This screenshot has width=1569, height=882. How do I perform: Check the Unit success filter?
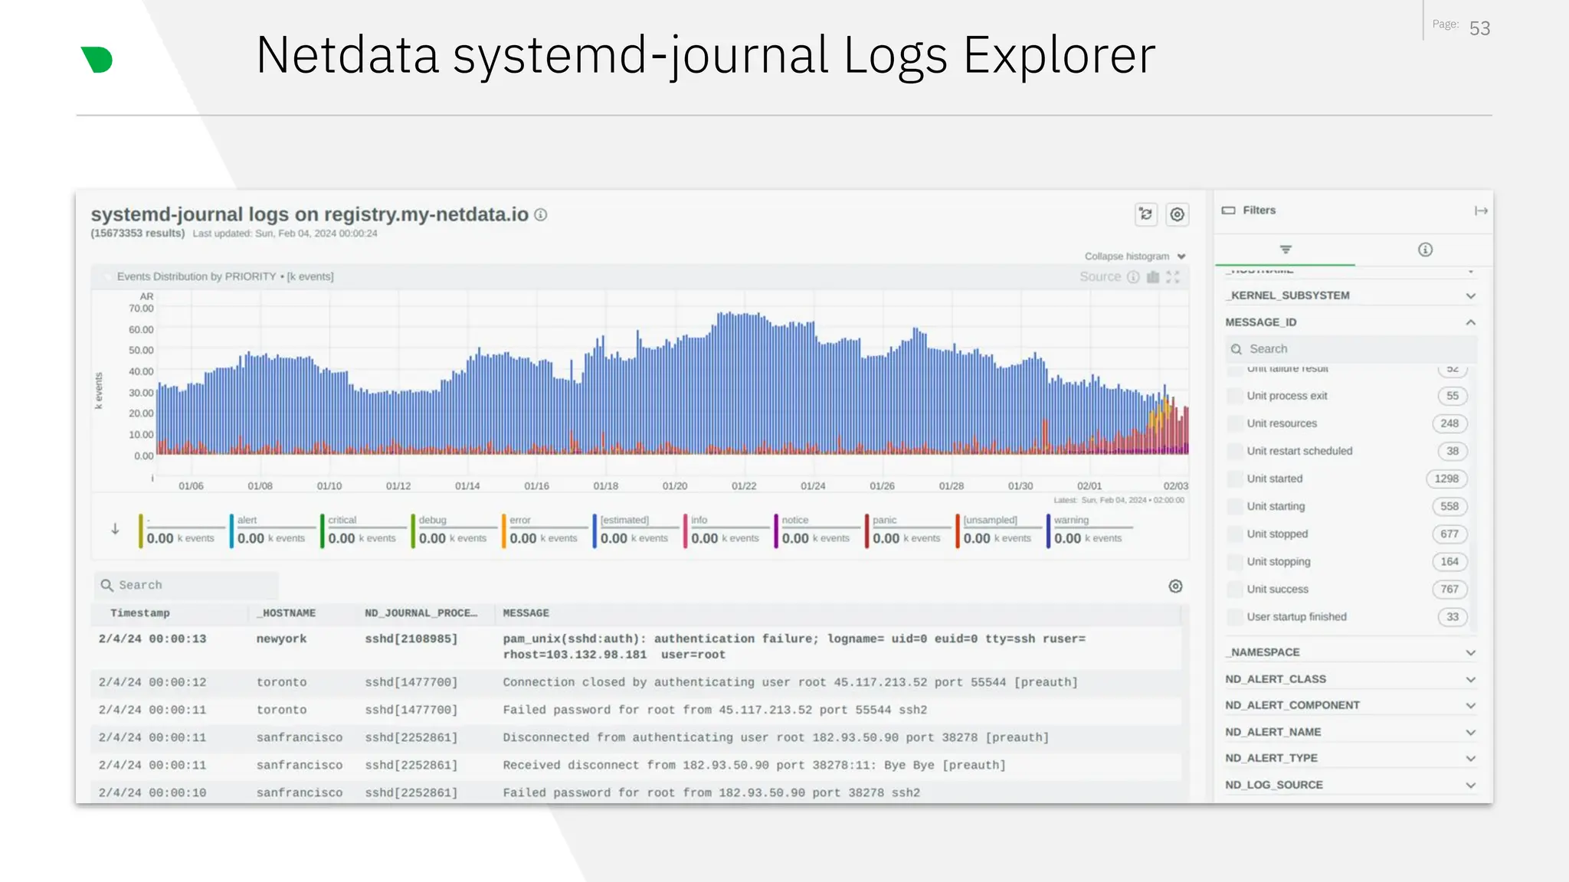(x=1234, y=589)
